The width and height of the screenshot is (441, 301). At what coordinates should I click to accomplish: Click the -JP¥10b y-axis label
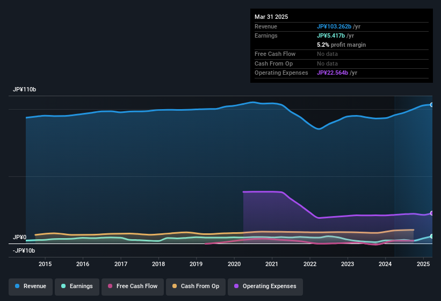click(x=24, y=250)
